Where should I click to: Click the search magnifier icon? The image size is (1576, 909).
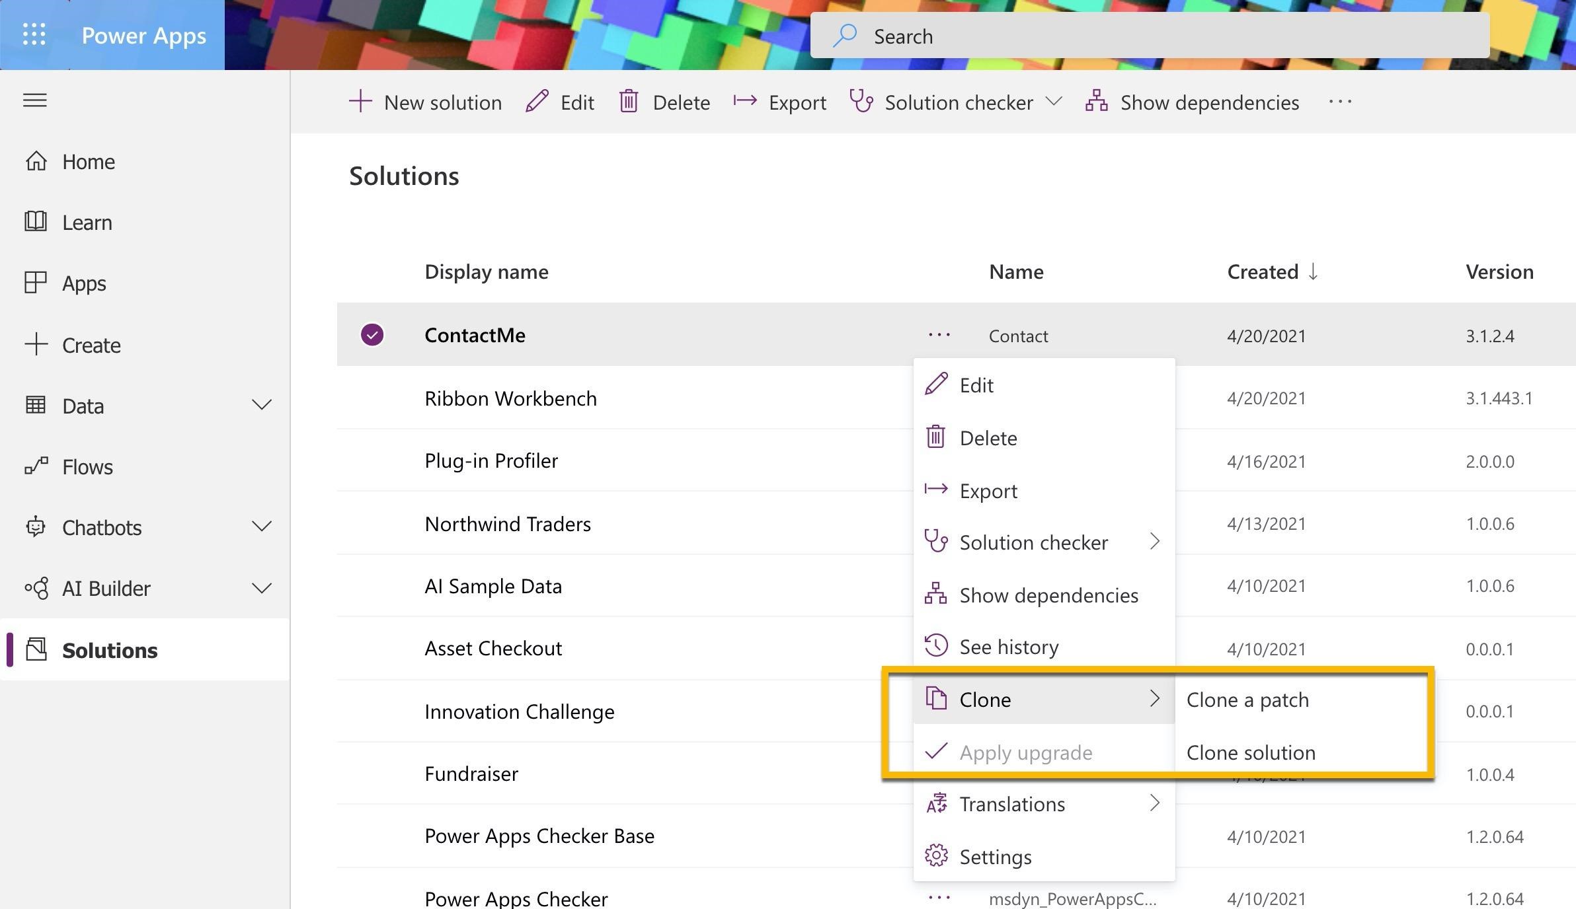tap(845, 36)
